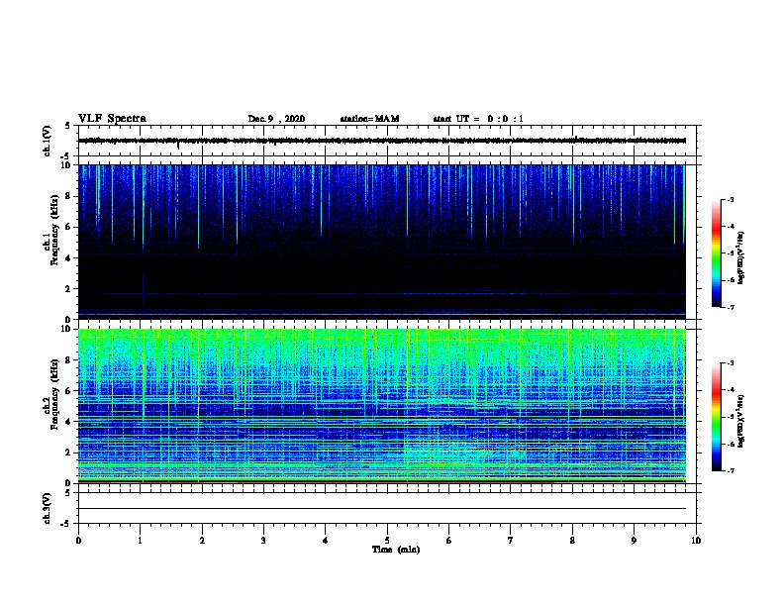Click the ch.1 spectrogram panel

382,242
